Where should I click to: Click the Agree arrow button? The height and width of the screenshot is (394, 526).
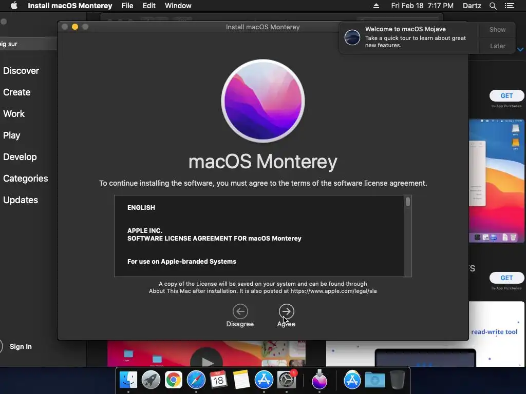point(286,311)
